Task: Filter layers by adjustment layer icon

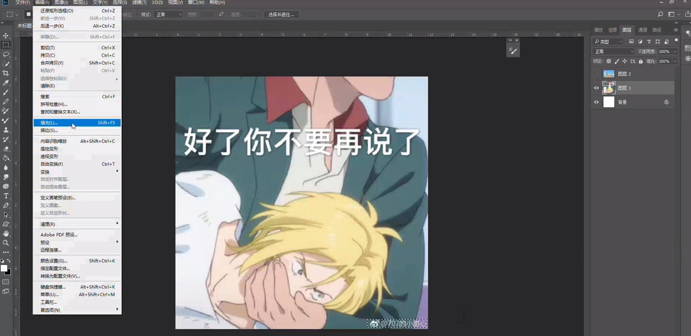Action: 640,41
